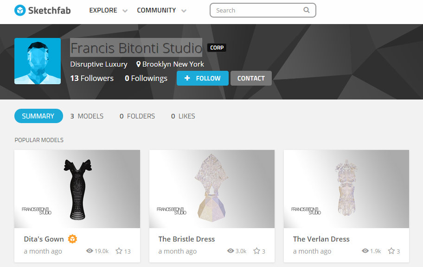
Task: Open The Verlan Dress title link
Action: pos(321,239)
